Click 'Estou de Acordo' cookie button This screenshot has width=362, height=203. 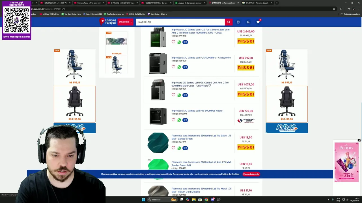coord(251,174)
